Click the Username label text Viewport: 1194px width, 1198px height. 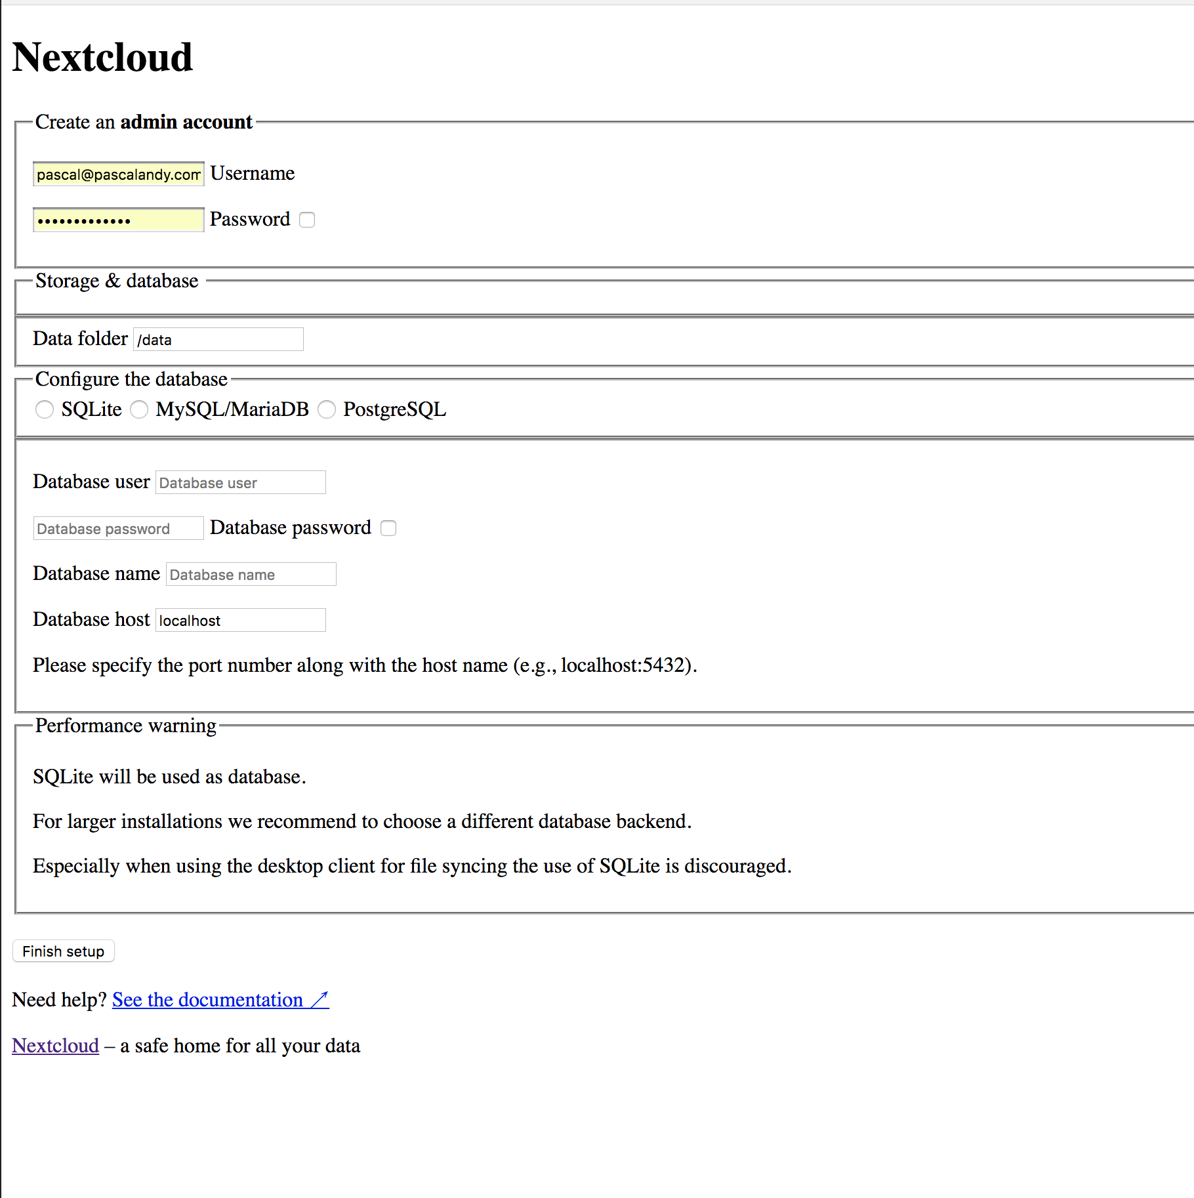point(253,173)
